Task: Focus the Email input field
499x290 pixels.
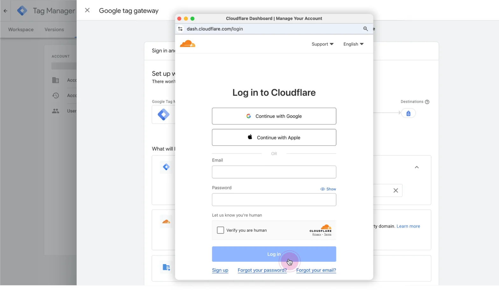Action: pos(274,172)
